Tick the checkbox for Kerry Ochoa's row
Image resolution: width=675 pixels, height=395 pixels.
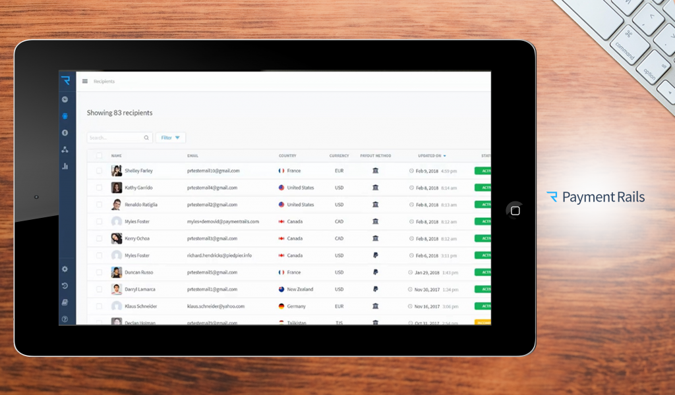coord(100,238)
